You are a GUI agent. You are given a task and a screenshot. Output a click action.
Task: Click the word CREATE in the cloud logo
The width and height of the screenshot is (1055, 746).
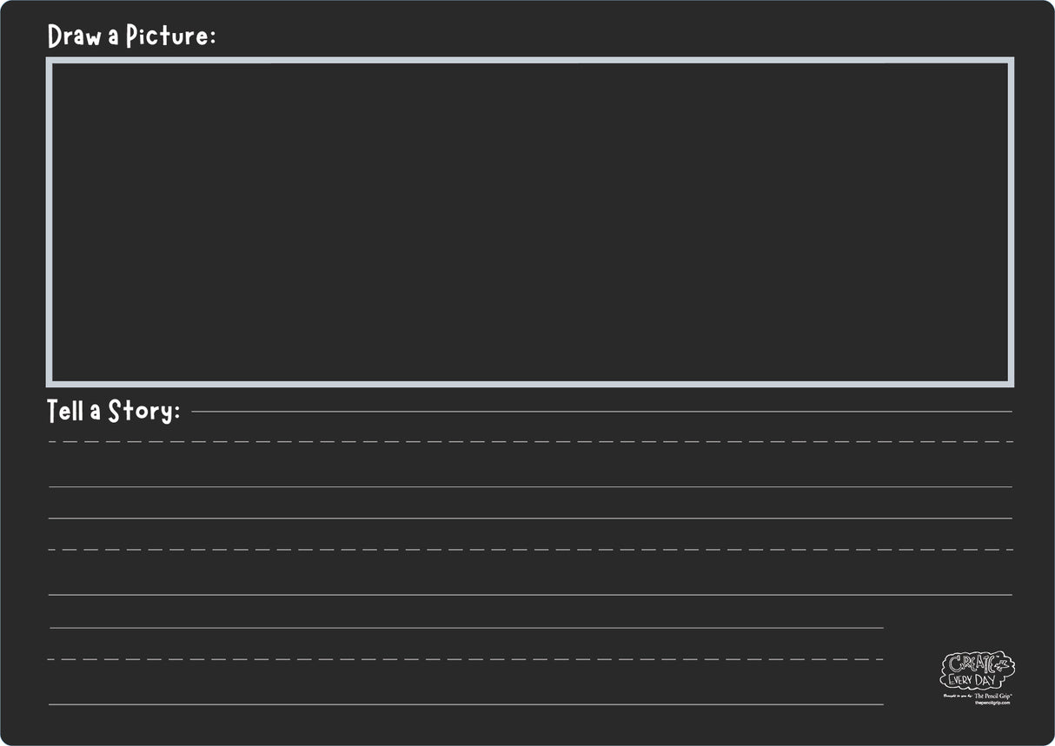tap(969, 664)
